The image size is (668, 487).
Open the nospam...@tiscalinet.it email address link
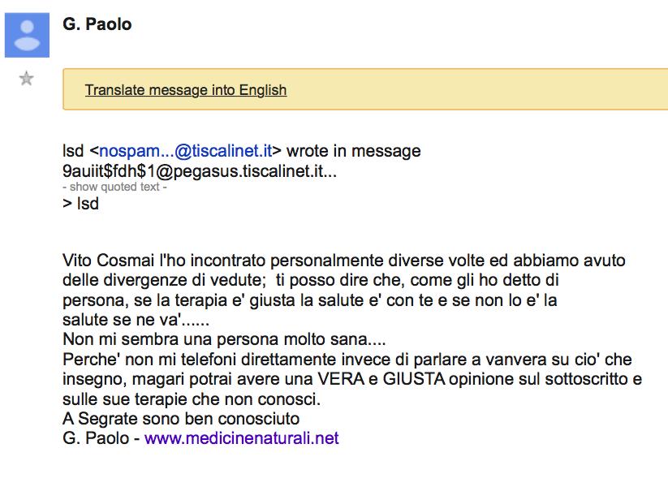[186, 151]
